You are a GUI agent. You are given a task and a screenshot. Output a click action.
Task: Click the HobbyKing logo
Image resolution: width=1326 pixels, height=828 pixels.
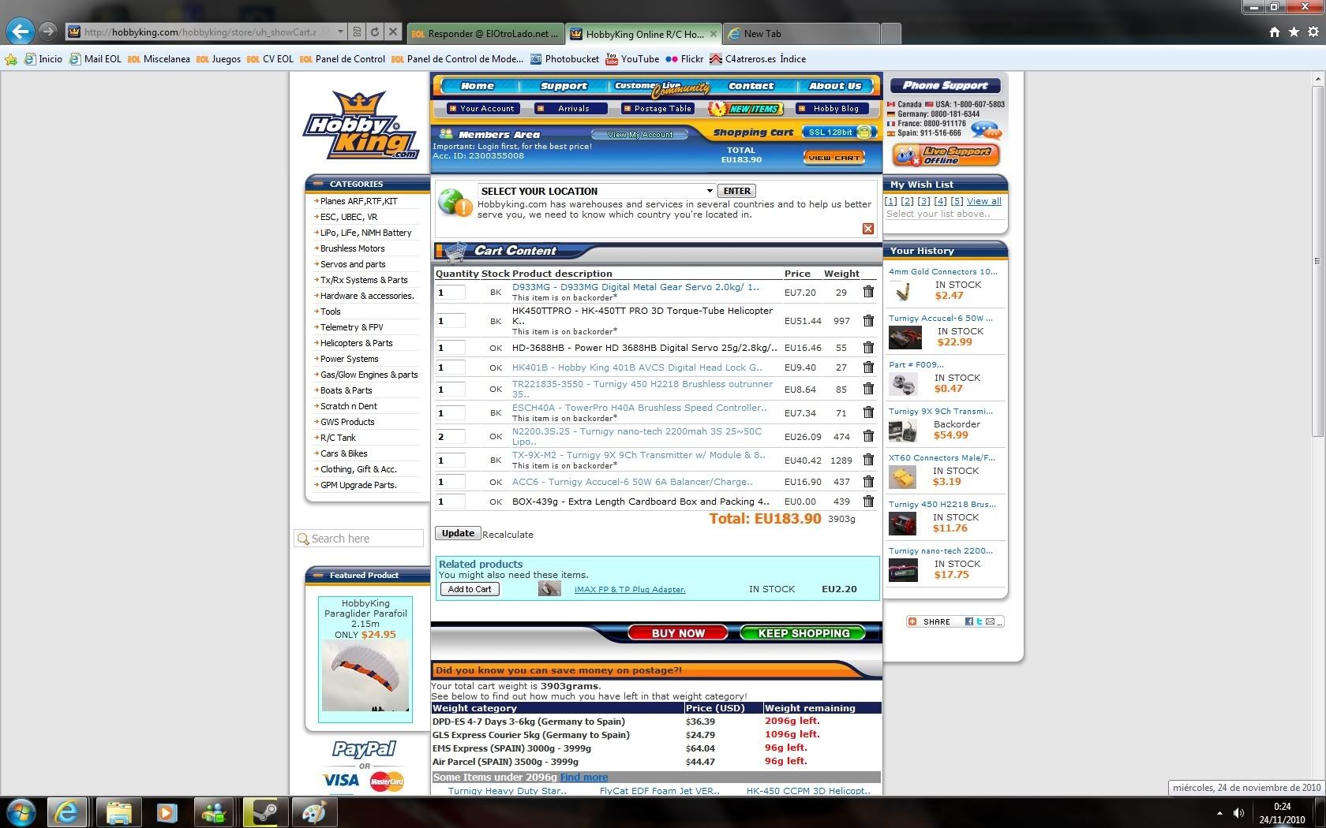point(362,125)
